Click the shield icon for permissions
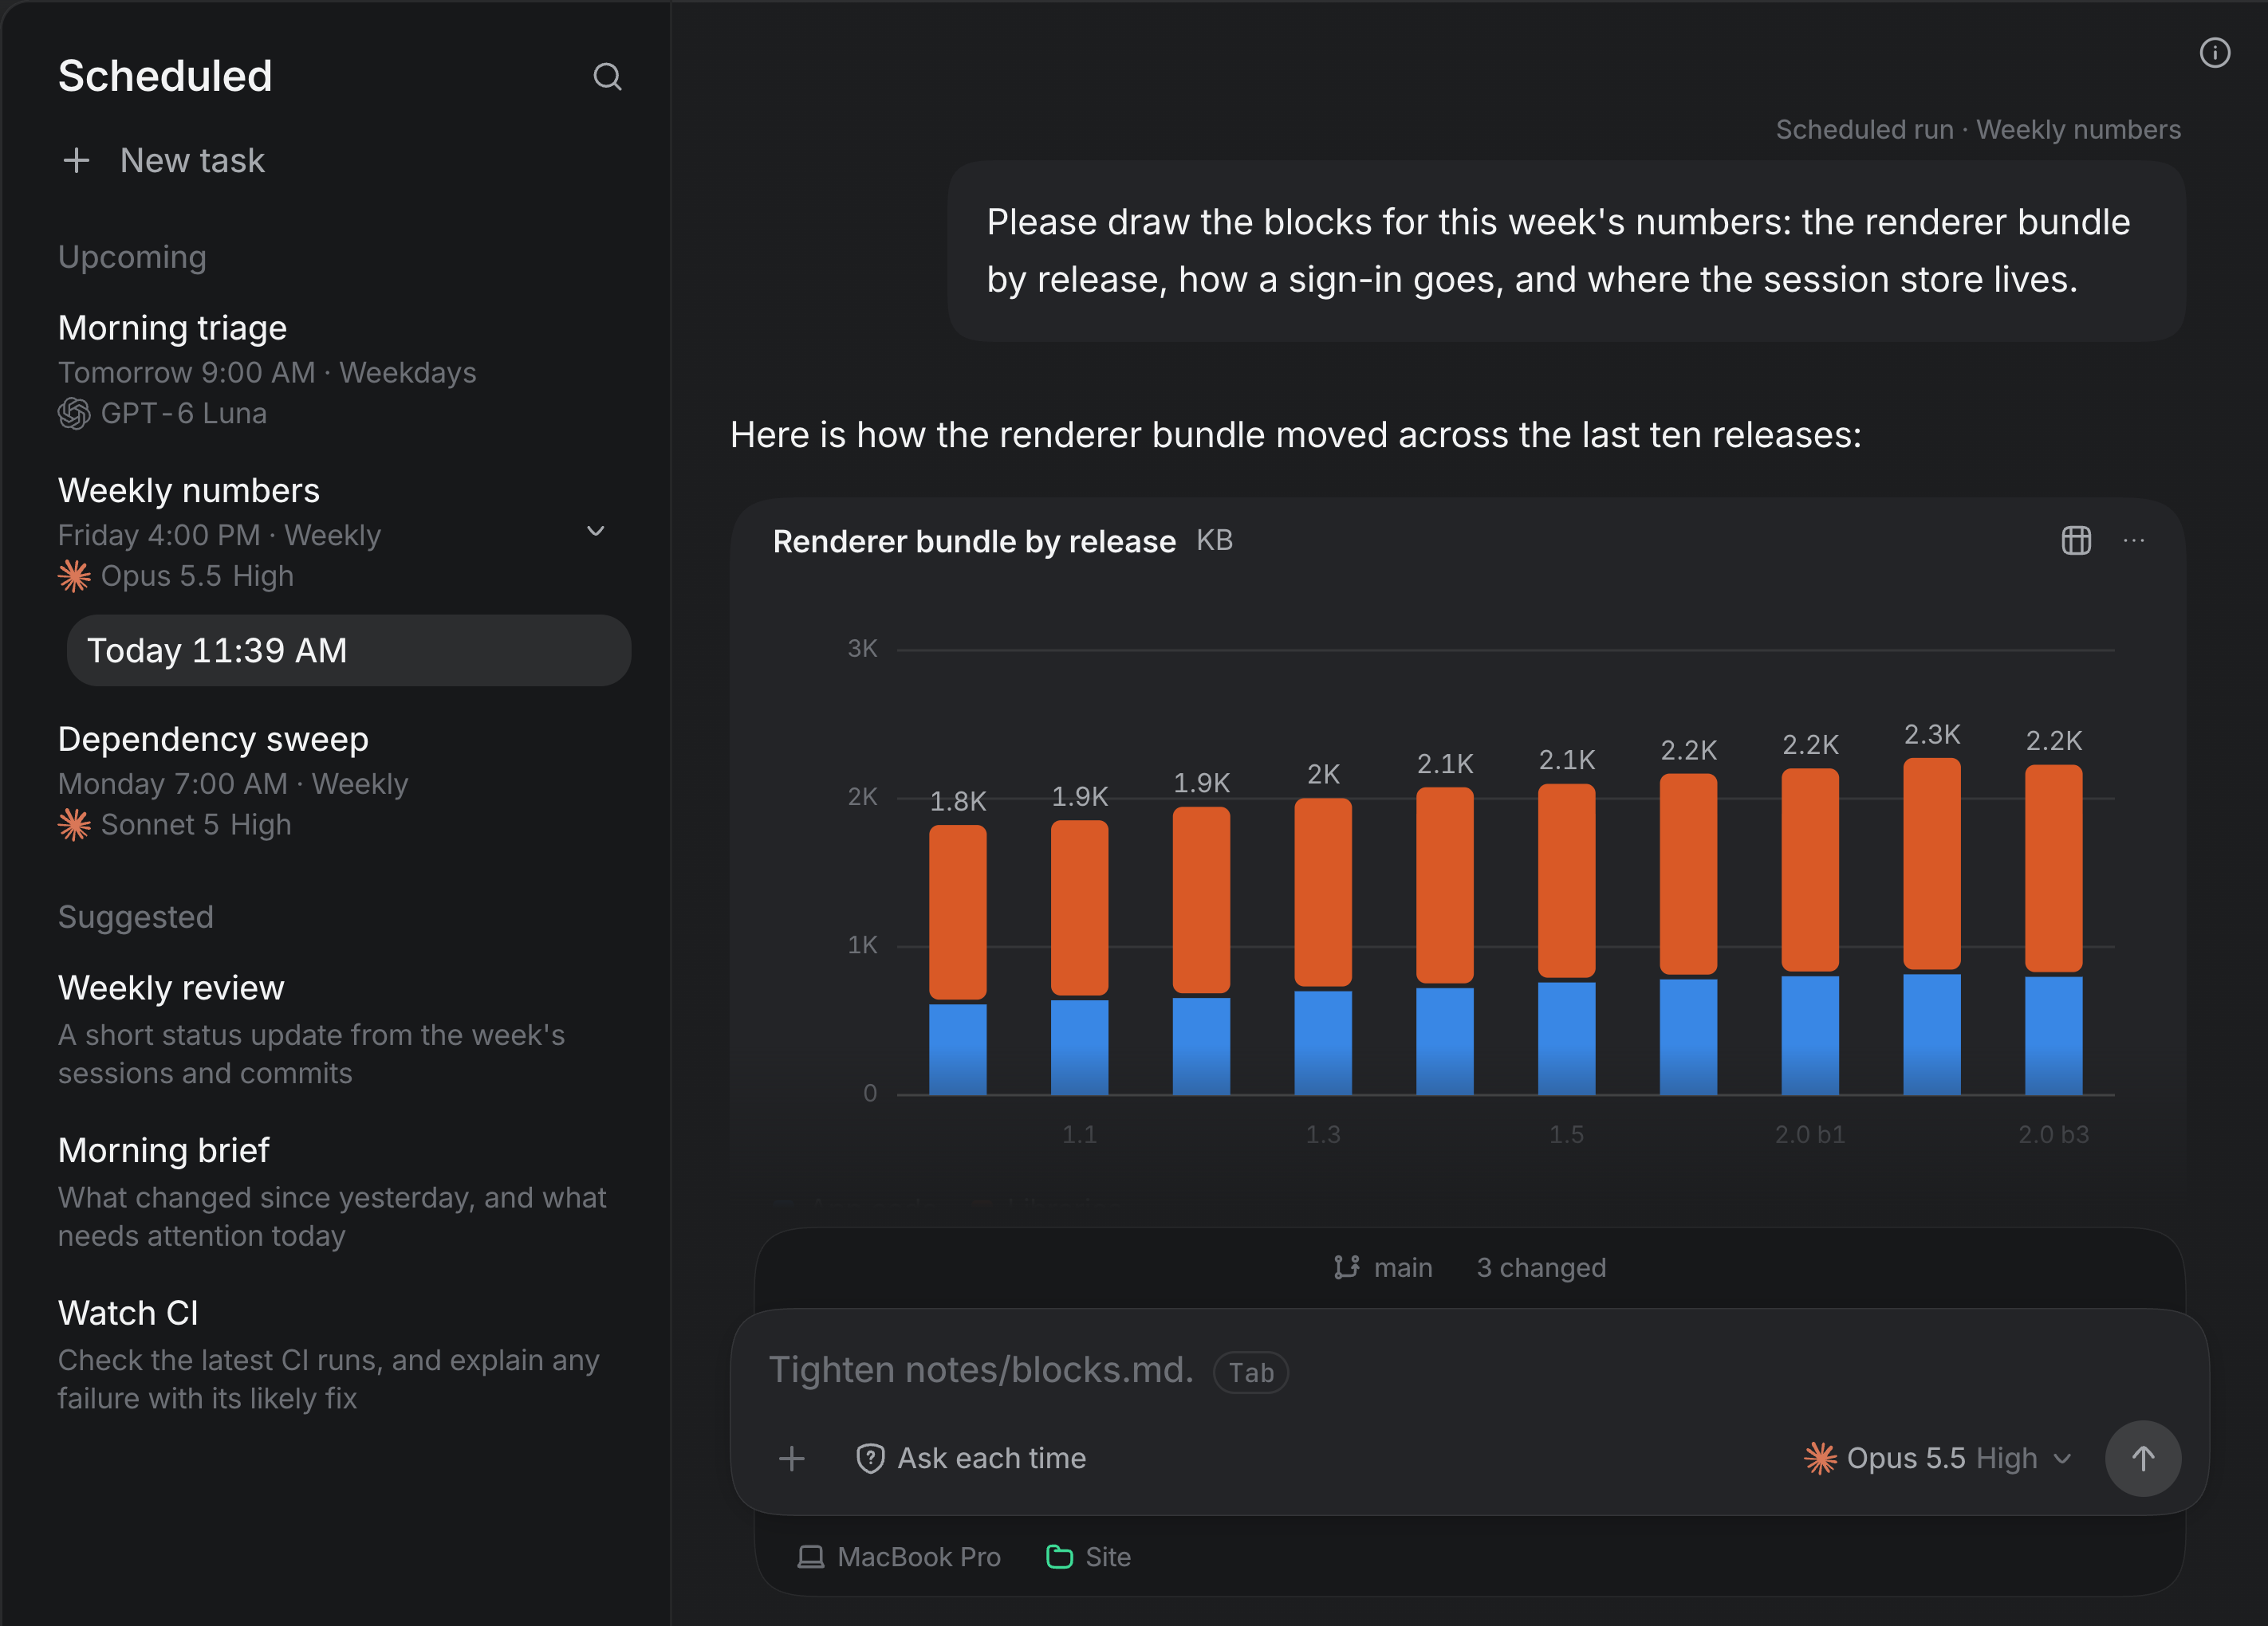Viewport: 2268px width, 1626px height. point(870,1458)
